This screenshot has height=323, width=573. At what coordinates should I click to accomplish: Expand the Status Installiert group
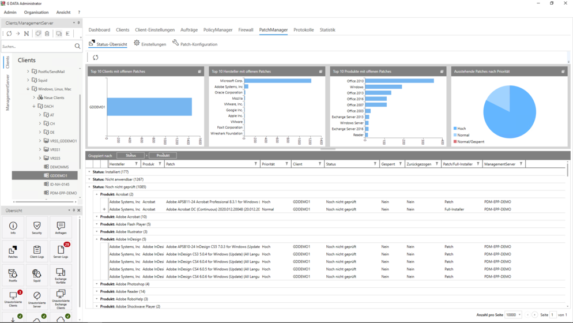89,171
